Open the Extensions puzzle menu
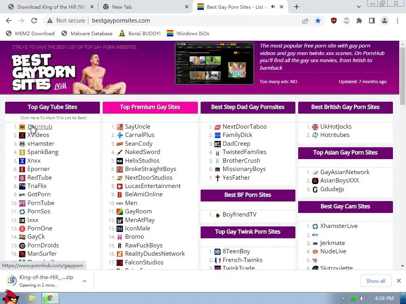 coord(359,21)
